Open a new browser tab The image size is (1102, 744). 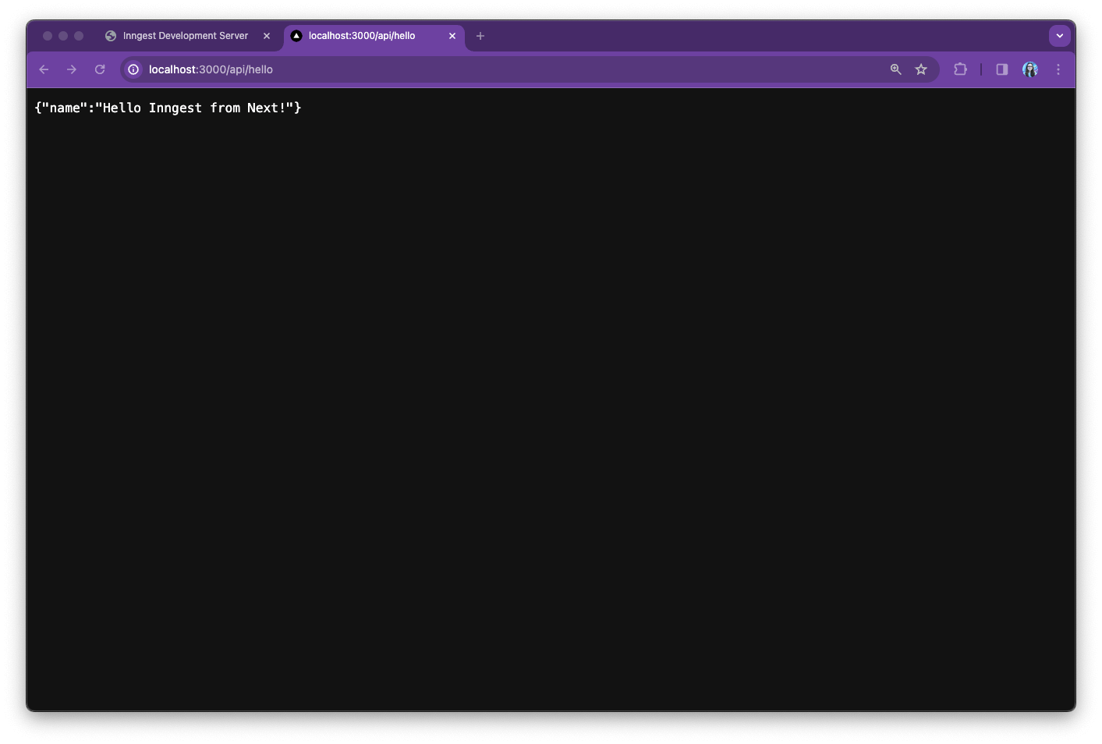pos(480,36)
